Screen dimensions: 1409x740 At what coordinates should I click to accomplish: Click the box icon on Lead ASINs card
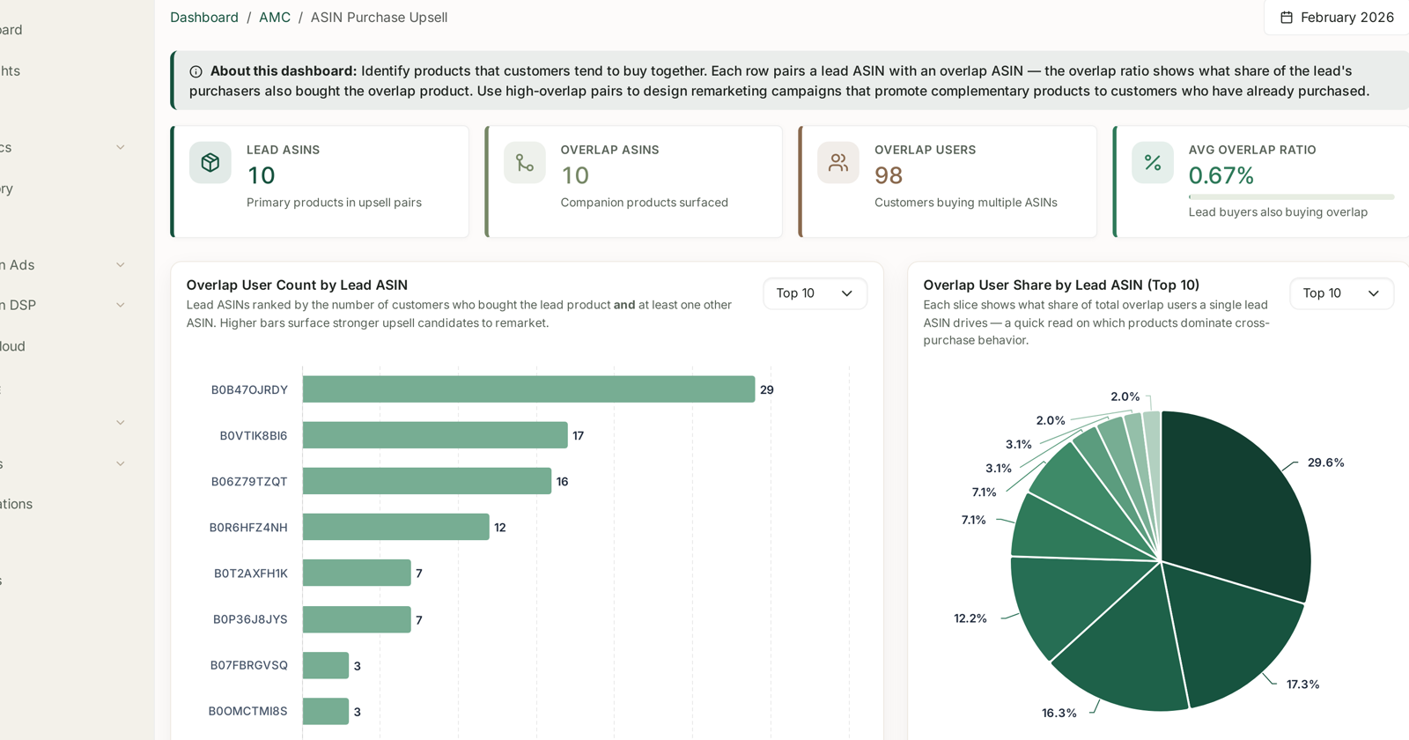210,163
